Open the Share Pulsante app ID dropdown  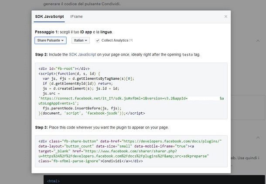coord(51,40)
